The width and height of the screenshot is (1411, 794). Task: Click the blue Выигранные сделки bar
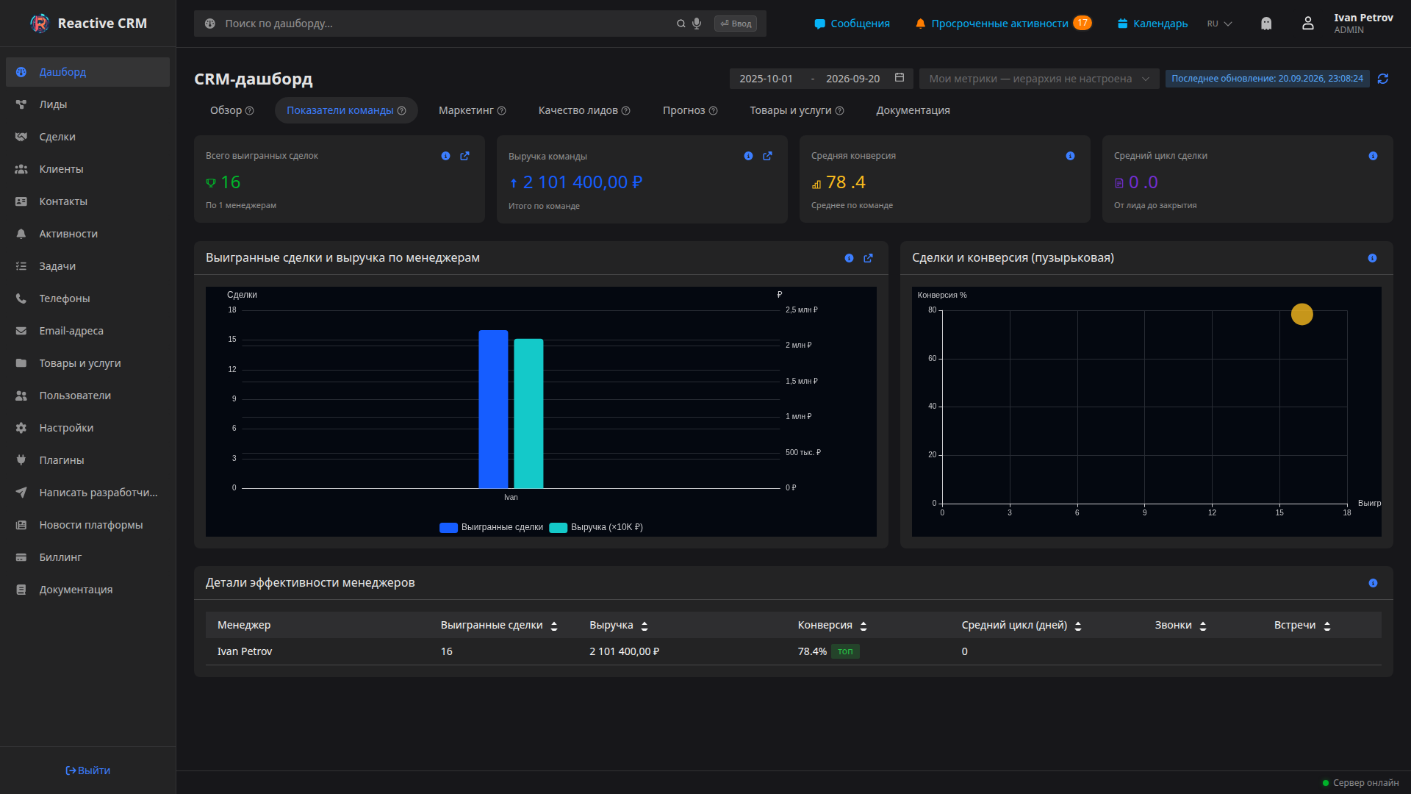(x=493, y=409)
